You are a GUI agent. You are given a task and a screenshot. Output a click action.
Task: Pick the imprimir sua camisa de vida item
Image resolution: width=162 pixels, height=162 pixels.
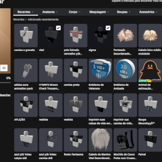125,105
